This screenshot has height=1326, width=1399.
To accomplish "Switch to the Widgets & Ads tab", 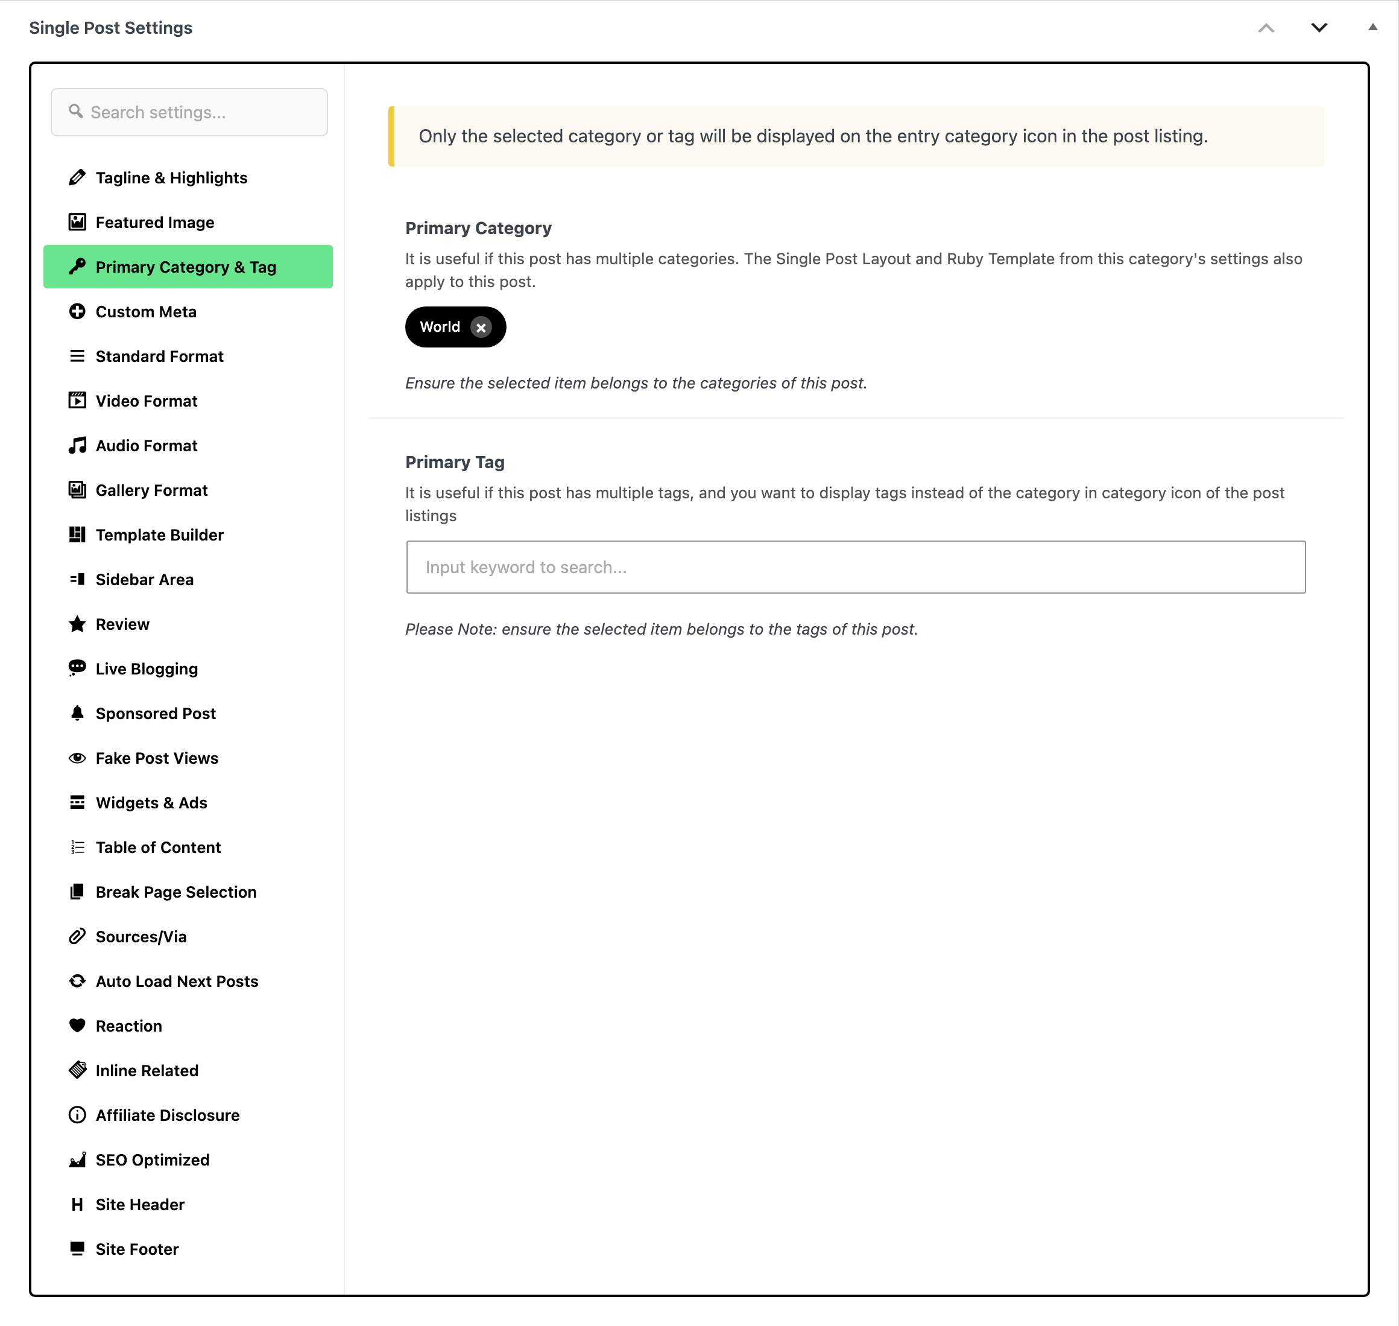I will [x=188, y=803].
